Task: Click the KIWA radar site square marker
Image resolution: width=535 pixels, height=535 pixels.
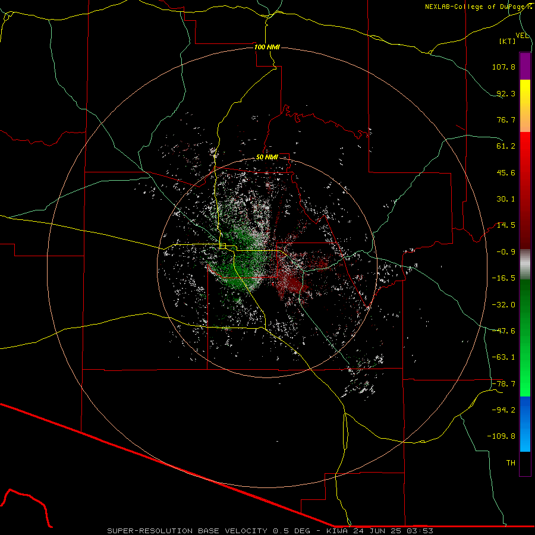Action: 223,246
